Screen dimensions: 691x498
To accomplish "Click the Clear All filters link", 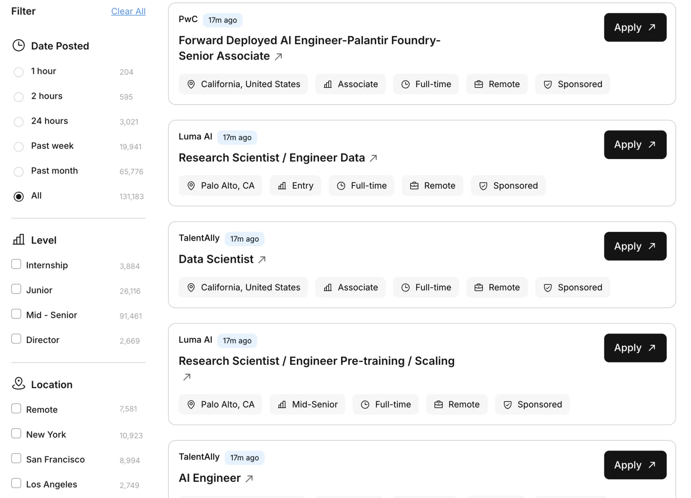I will (128, 12).
